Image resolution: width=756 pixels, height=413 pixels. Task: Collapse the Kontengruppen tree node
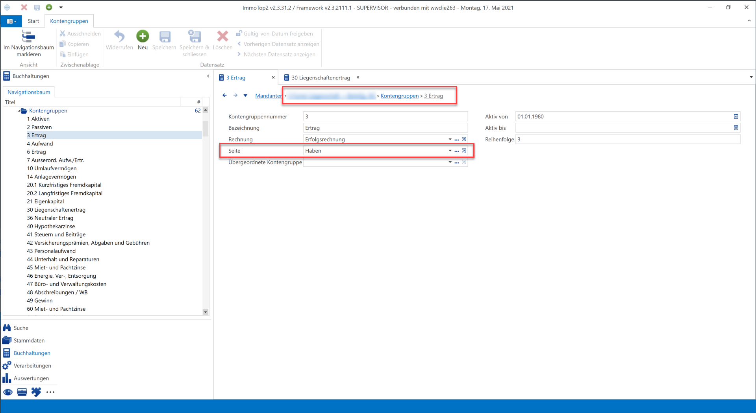tap(19, 111)
